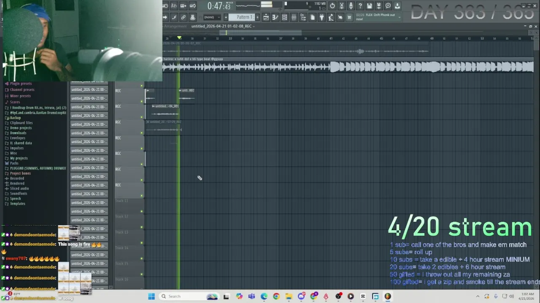Screen dimensions: 540x303
Task: Click the playlist timeline marker at bar 37
Action: 281,39
